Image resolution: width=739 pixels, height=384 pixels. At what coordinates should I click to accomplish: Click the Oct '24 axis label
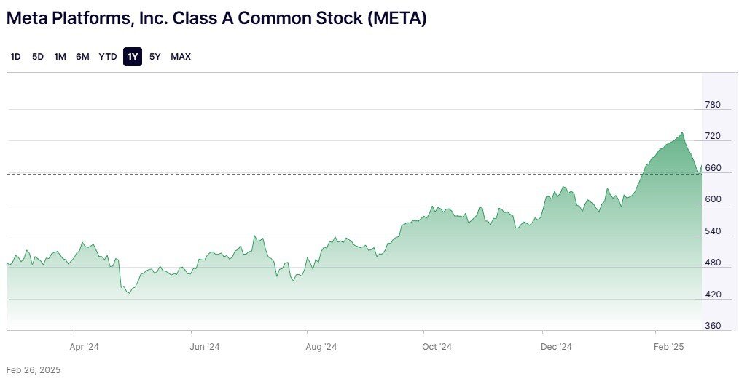click(437, 347)
